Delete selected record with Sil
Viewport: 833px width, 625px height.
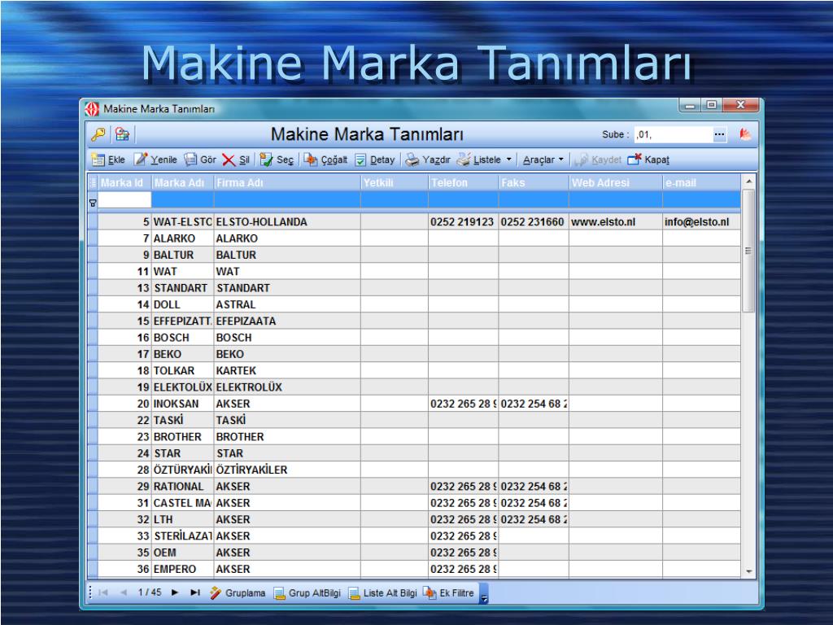click(237, 160)
